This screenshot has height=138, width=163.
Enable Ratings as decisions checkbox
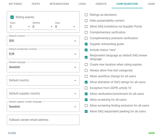pos(86,15)
